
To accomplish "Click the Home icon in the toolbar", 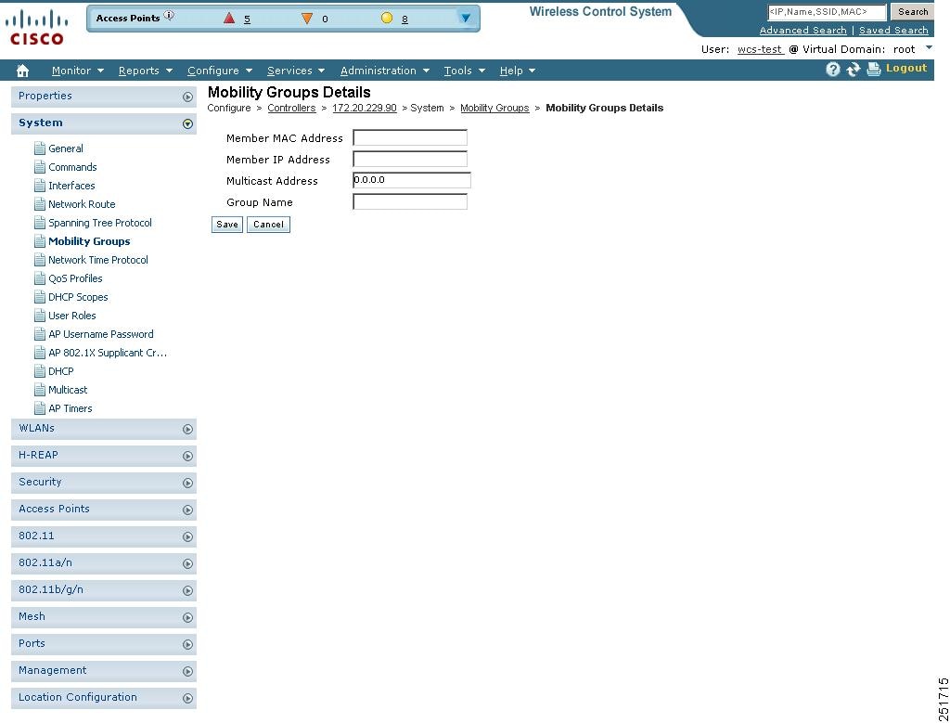I will [22, 70].
